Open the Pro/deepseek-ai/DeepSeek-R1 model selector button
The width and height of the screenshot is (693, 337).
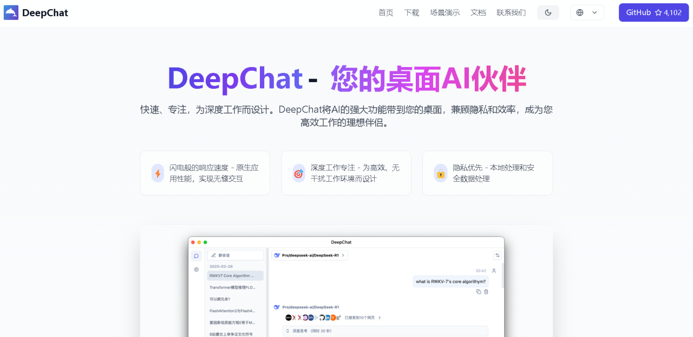tap(310, 255)
